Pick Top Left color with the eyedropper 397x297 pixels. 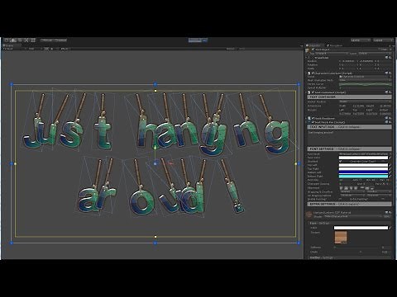(x=390, y=165)
